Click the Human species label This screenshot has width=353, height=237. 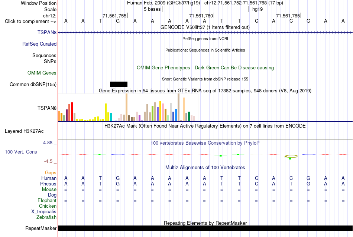(49, 178)
